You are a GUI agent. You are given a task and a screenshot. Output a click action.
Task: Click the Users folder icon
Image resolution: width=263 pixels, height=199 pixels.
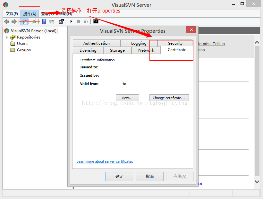(x=13, y=44)
